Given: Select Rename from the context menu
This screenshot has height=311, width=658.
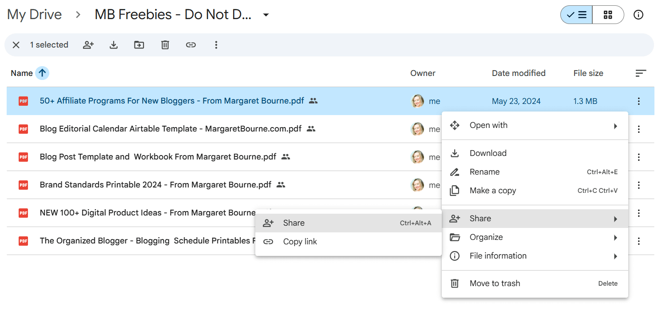Looking at the screenshot, I should [484, 171].
